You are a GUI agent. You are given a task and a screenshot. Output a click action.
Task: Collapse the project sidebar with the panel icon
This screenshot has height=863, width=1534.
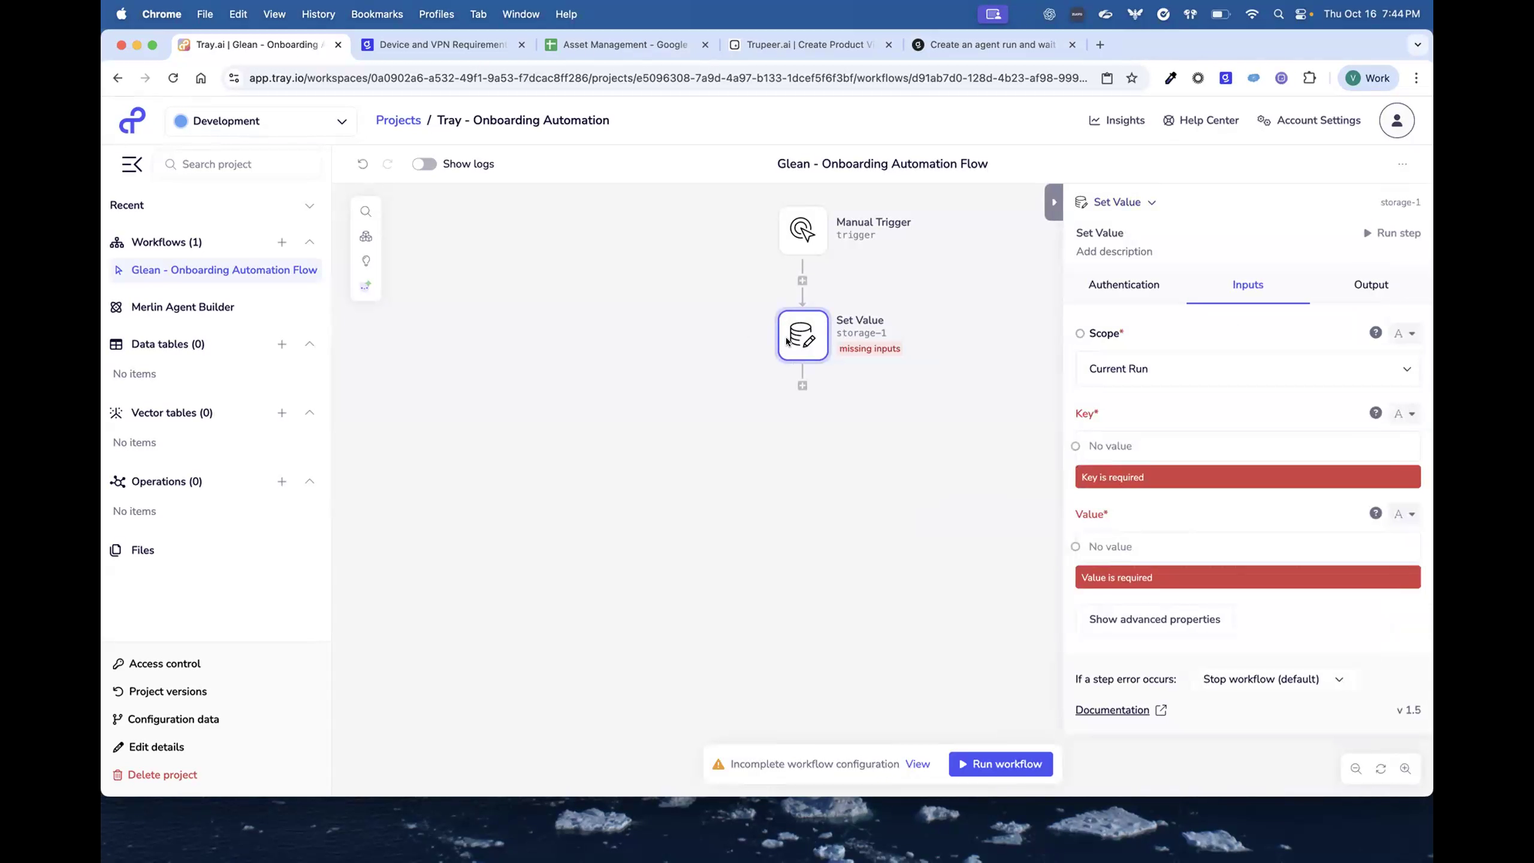coord(132,164)
